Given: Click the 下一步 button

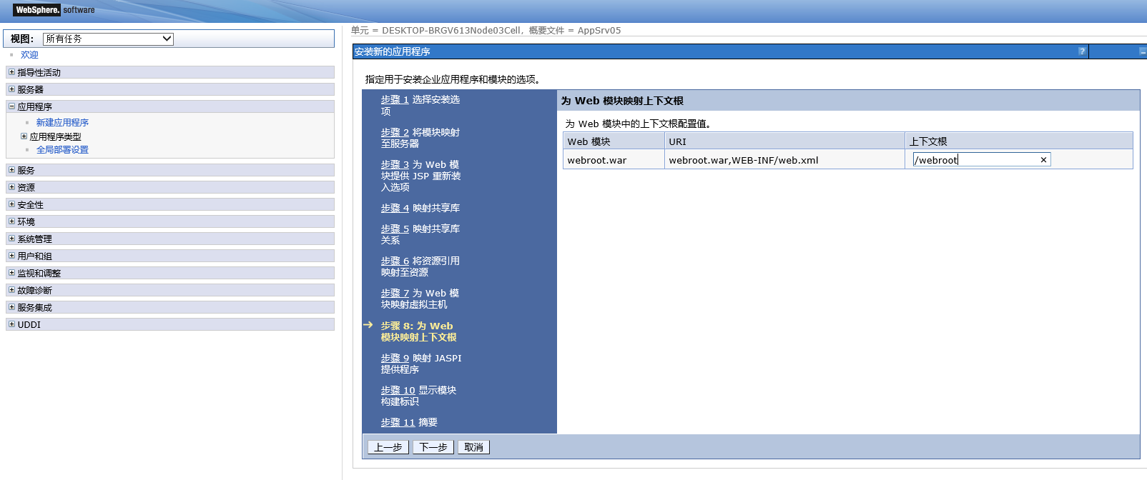Looking at the screenshot, I should pyautogui.click(x=433, y=447).
